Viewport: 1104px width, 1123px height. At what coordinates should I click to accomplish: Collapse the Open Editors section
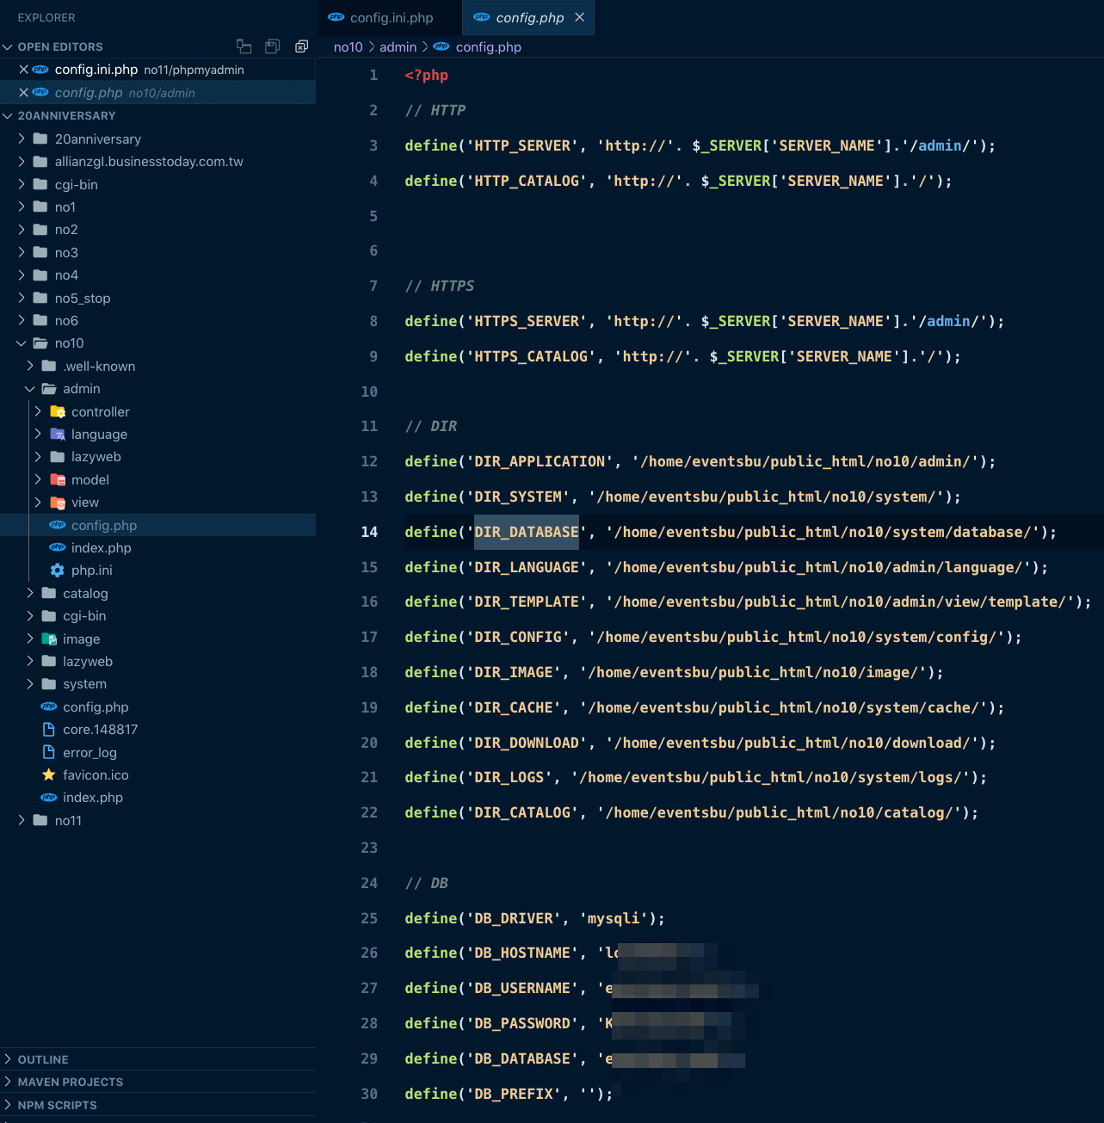tap(8, 46)
